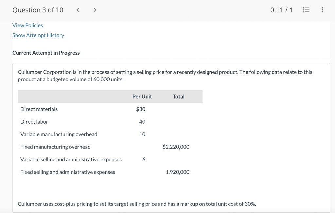Image resolution: width=335 pixels, height=213 pixels.
Task: Advance to the next question arrow
Action: point(95,10)
